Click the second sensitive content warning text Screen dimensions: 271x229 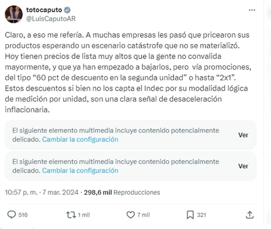[x=115, y=162]
